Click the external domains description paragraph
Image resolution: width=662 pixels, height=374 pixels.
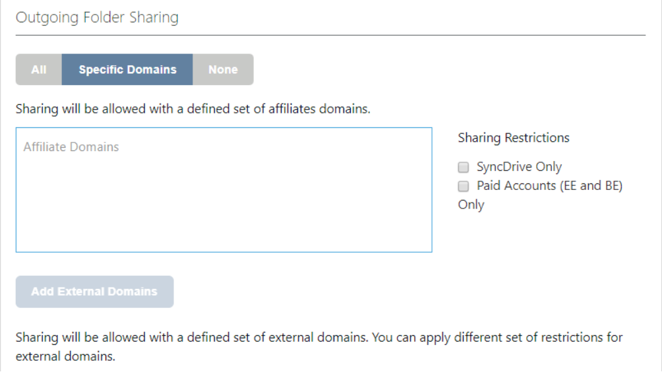319,338
